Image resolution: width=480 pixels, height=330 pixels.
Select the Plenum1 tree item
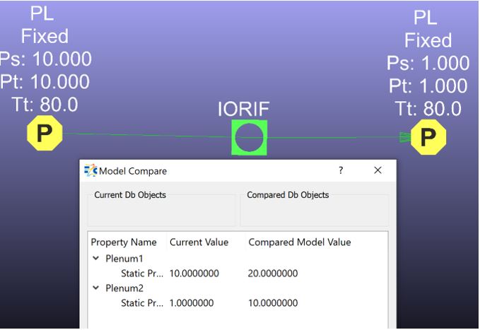[124, 259]
